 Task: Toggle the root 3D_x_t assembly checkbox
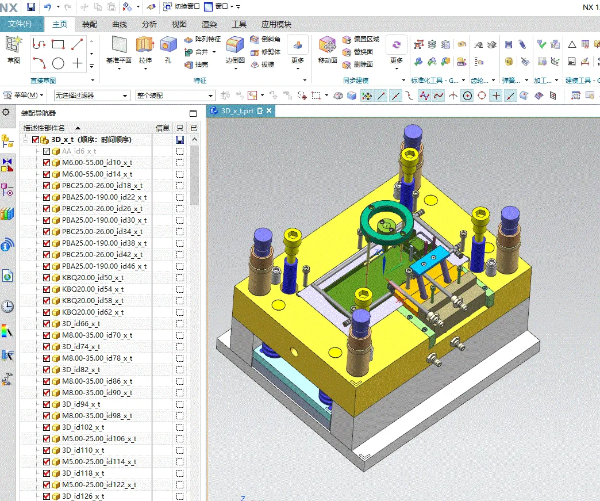(36, 140)
